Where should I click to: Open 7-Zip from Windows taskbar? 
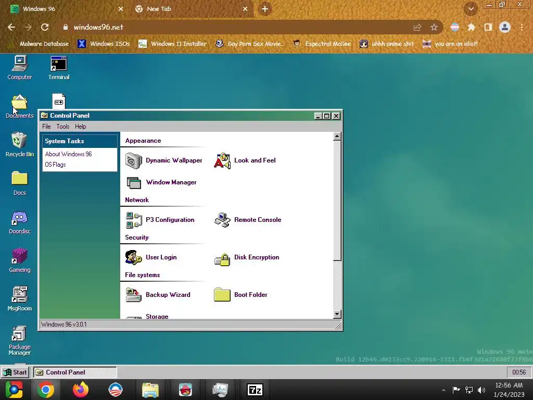pyautogui.click(x=255, y=390)
